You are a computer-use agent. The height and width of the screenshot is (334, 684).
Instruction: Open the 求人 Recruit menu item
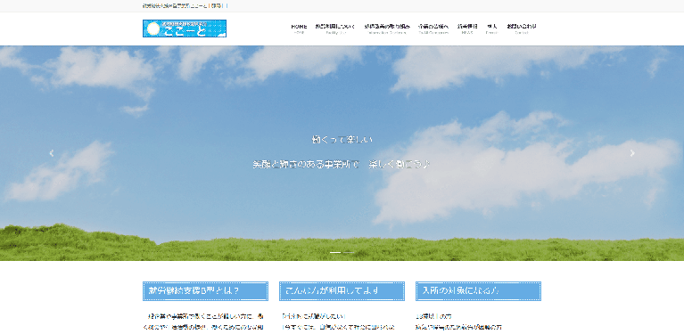pos(491,29)
